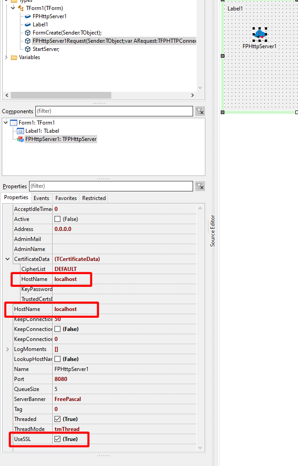Clear the Components filter with its filter icon
Image resolution: width=298 pixels, height=466 pixels.
200,111
